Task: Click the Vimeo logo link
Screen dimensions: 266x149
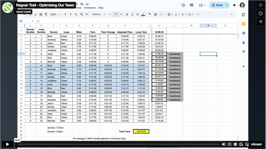Action: (256, 144)
